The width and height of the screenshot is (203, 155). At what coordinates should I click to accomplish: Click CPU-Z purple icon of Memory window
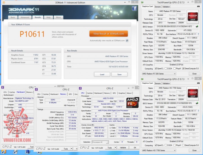[36, 89]
